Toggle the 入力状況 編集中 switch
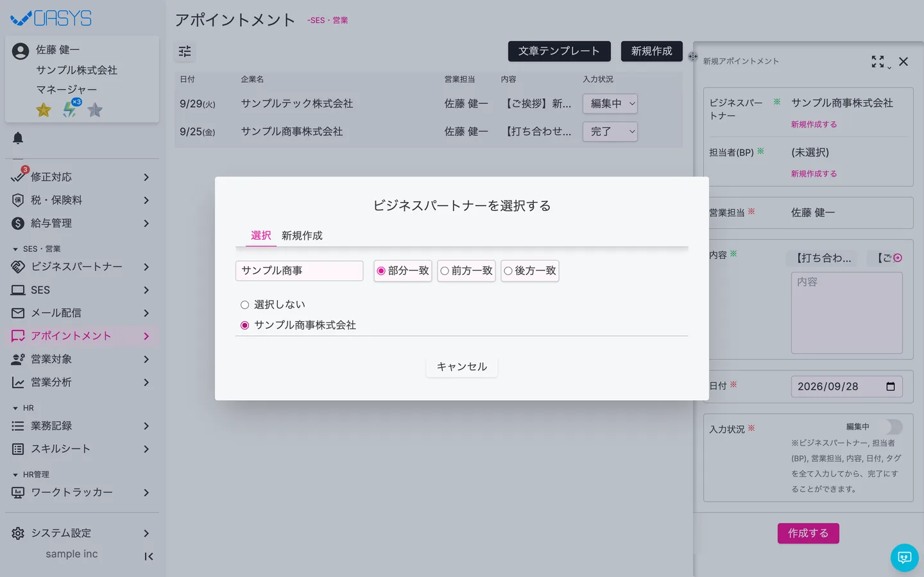 (x=893, y=426)
